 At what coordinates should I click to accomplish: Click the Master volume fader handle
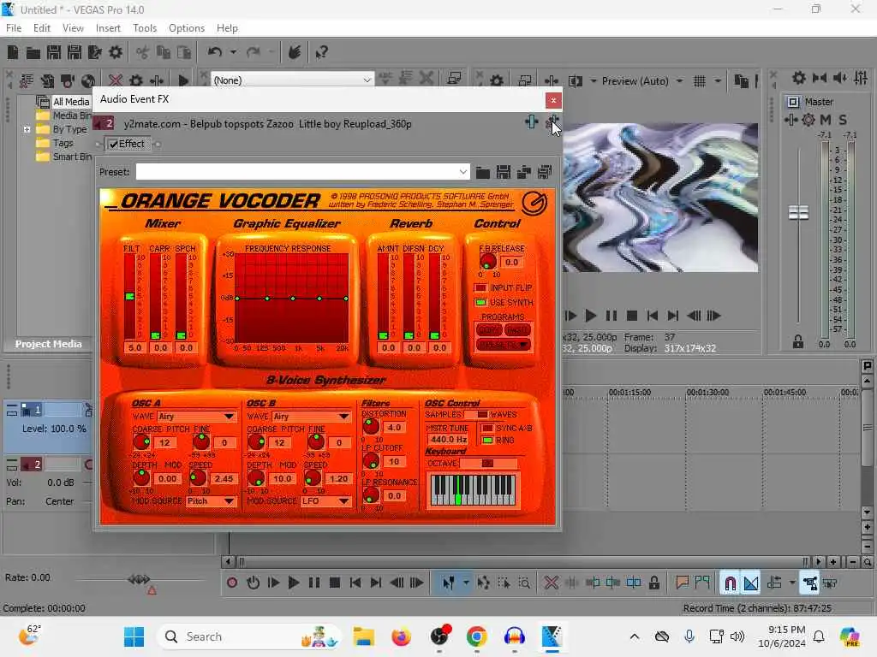click(798, 212)
